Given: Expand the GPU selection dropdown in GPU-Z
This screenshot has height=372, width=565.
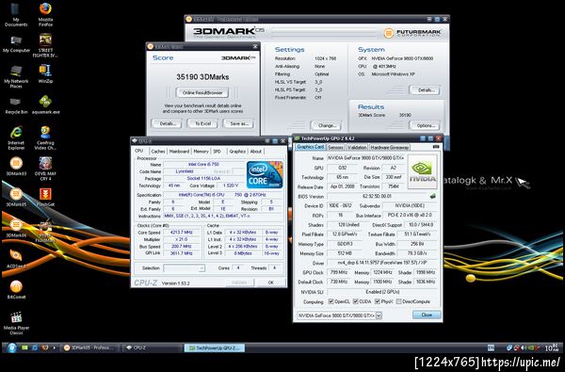Looking at the screenshot, I should point(379,315).
